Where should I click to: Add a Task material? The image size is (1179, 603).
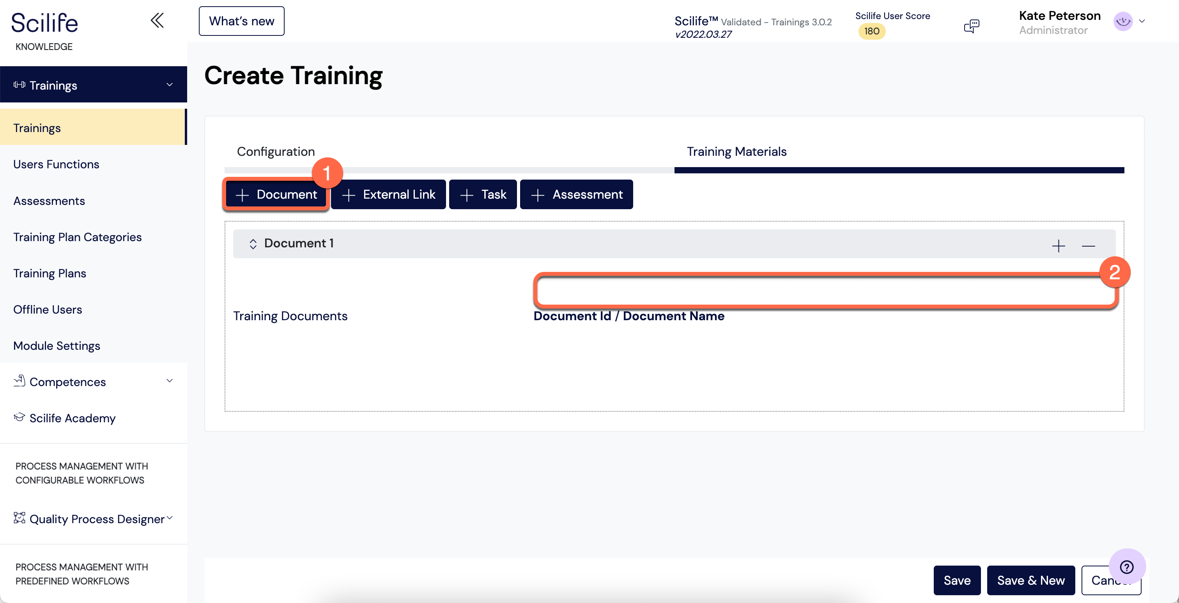tap(483, 195)
